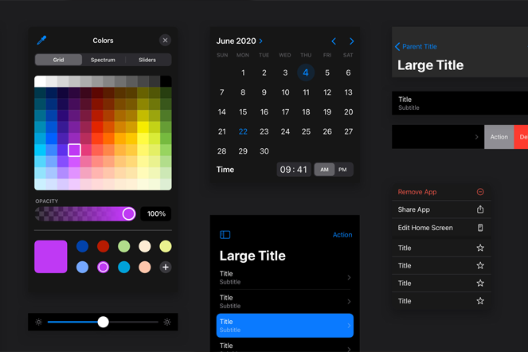Tap the gray Action swipe button
Viewport: 528px width, 352px height.
click(x=499, y=137)
